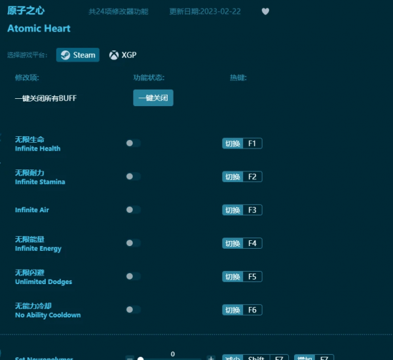Enable the Infinite Health toggle
The height and width of the screenshot is (360, 393).
pyautogui.click(x=133, y=143)
